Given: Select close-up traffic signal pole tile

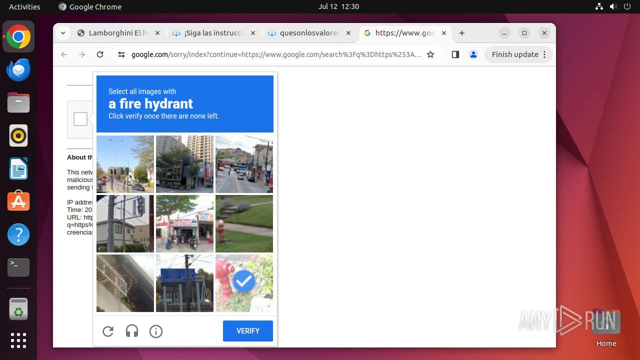Looking at the screenshot, I should pyautogui.click(x=125, y=223).
